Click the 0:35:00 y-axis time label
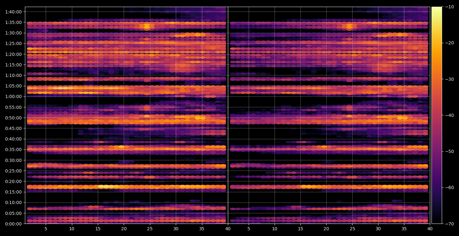The height and width of the screenshot is (236, 459). [x=14, y=149]
